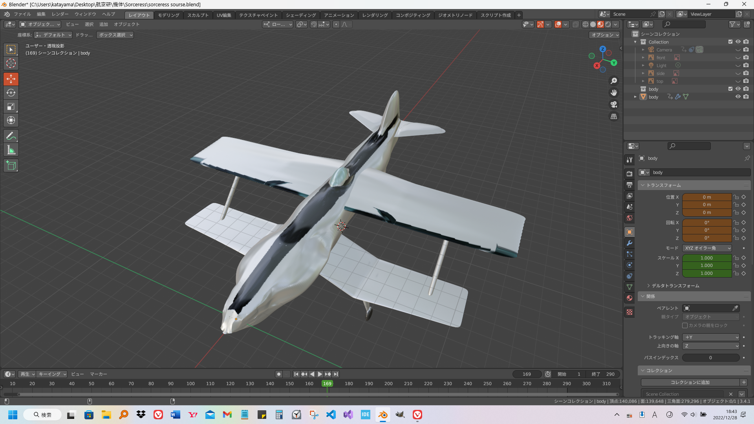Select the Move tool in toolbar
Image resolution: width=754 pixels, height=424 pixels.
[x=11, y=79]
